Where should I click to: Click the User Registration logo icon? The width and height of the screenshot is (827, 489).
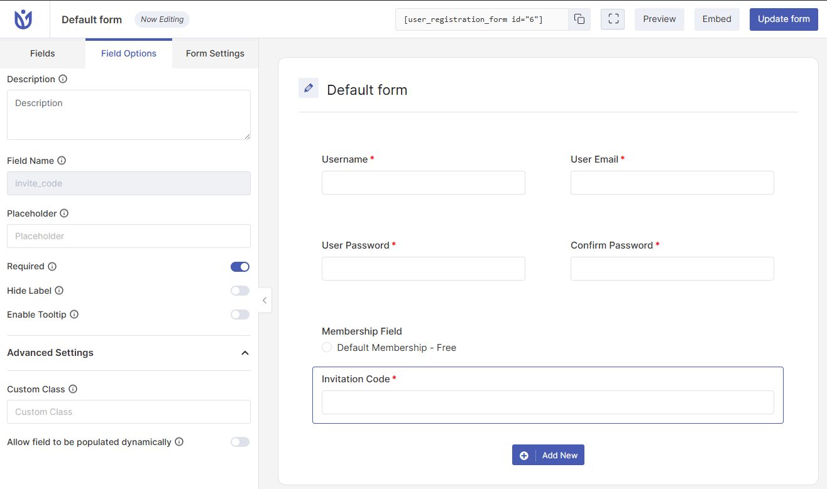tap(24, 19)
